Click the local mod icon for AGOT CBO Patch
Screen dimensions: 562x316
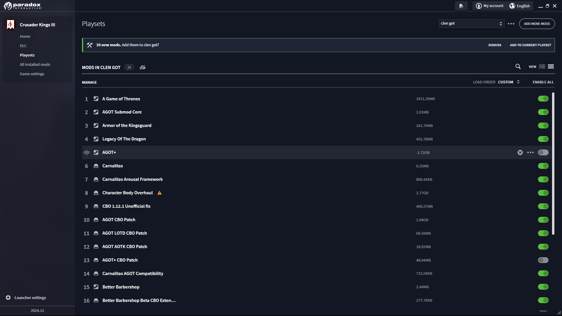click(96, 220)
